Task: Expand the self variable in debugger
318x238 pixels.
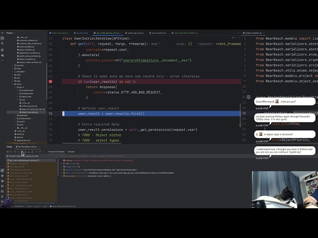Action: (x=62, y=173)
